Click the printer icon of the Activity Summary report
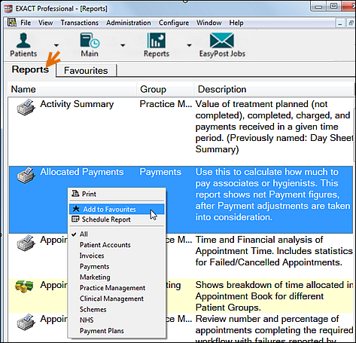 [x=26, y=107]
